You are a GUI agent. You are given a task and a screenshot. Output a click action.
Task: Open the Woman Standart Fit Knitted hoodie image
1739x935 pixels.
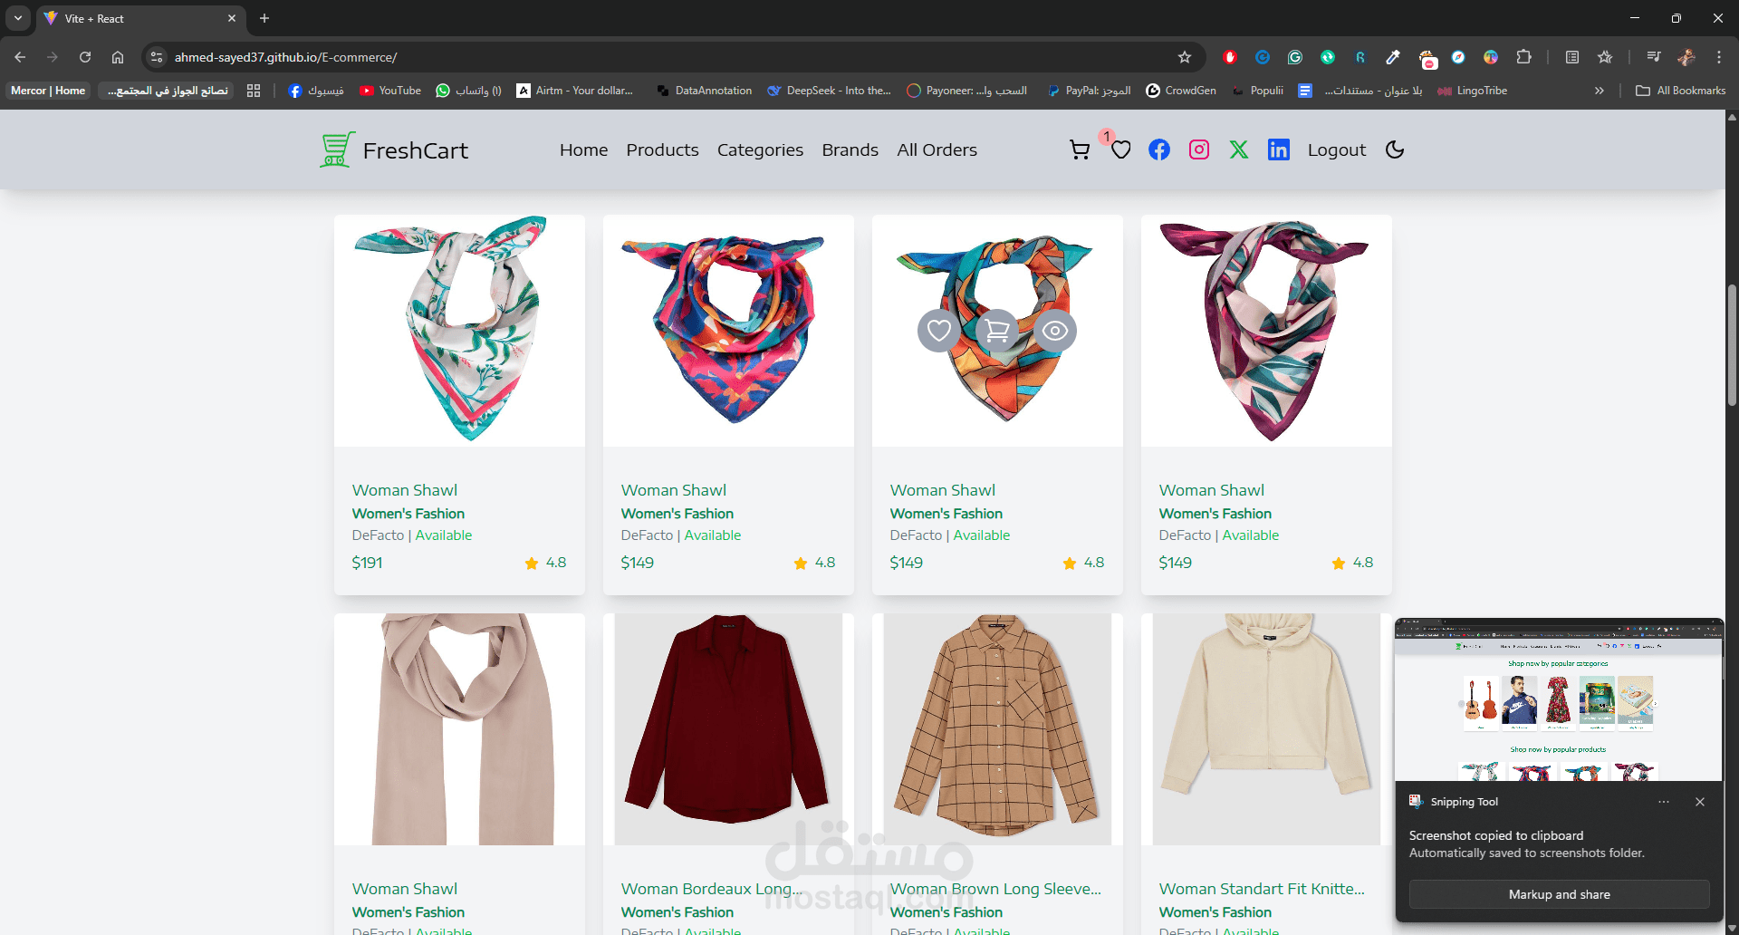(1266, 729)
